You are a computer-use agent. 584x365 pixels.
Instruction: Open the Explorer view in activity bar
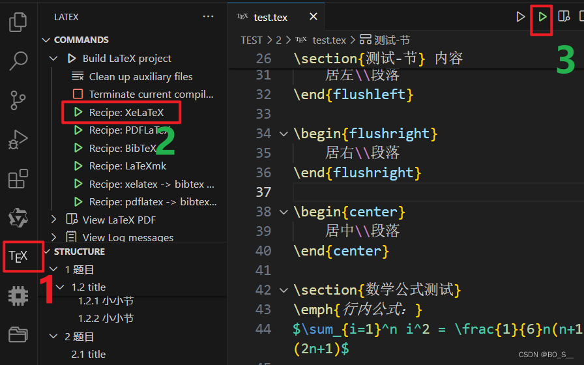18,23
